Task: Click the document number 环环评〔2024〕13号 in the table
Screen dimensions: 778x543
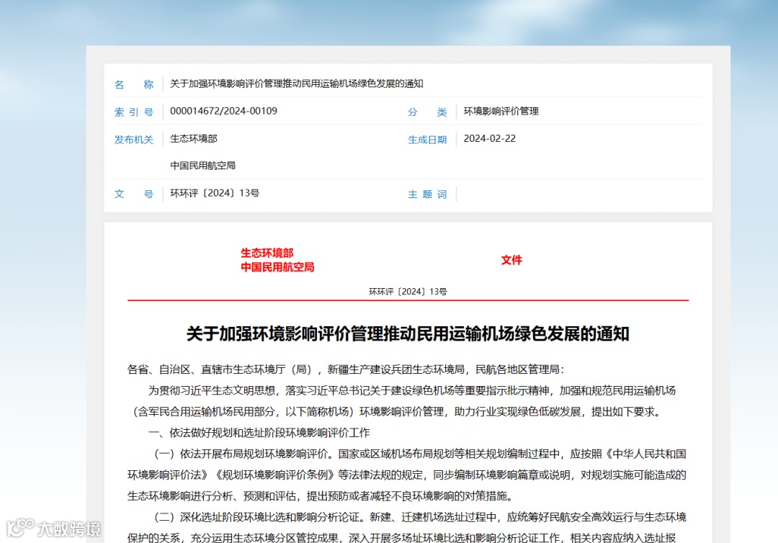Action: (215, 193)
